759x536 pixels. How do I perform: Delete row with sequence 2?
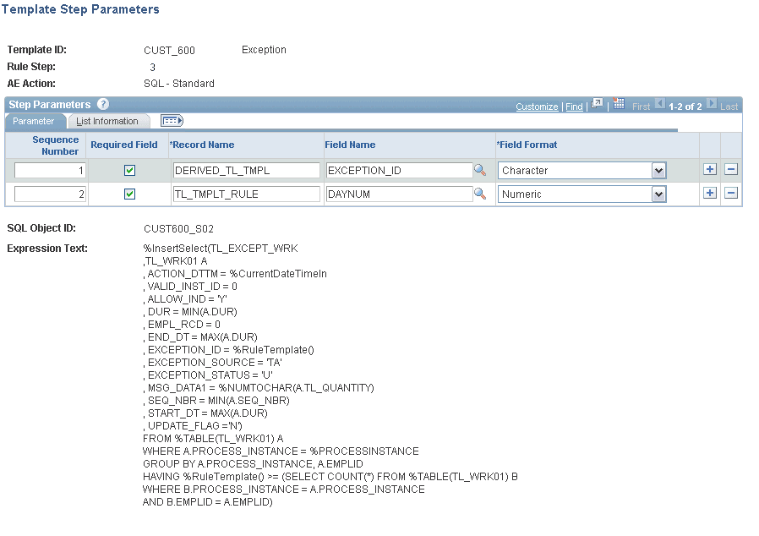(731, 194)
